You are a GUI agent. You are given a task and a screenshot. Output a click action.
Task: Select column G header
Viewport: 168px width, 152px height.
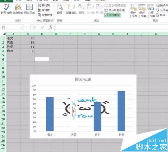(x=99, y=34)
